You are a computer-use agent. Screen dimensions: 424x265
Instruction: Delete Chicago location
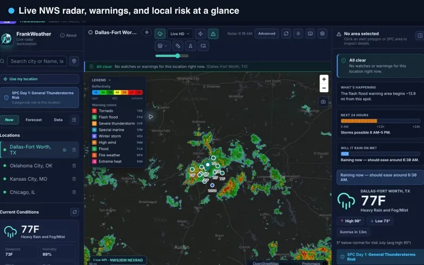click(74, 192)
